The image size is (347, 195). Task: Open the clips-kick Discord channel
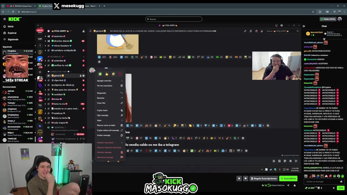click(x=66, y=80)
